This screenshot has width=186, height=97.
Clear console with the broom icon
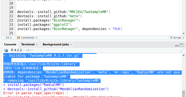[182, 50]
